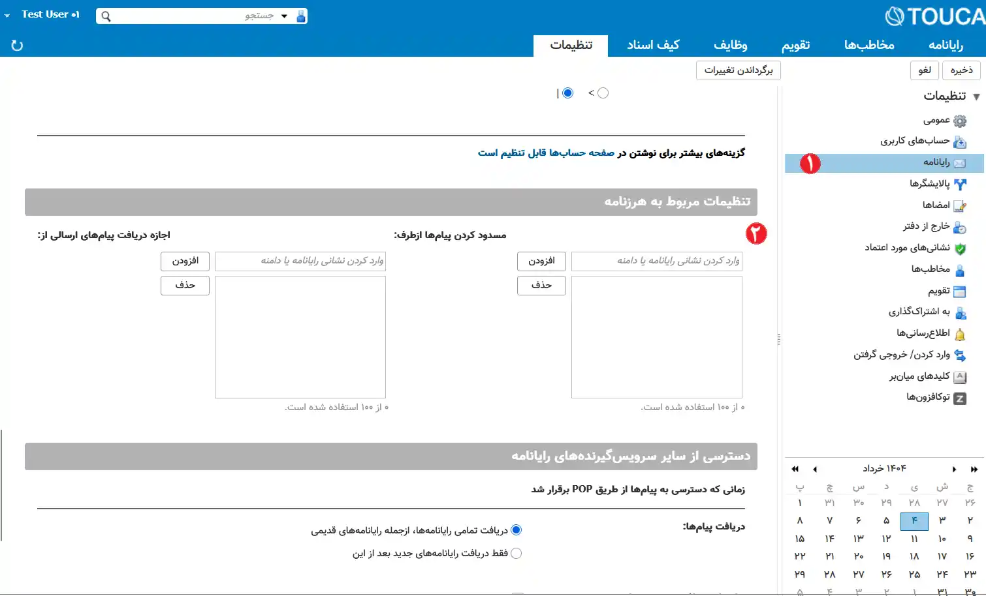Open اطلاع‌رسانی‌ها bell icon
This screenshot has height=596, width=986.
tap(959, 334)
